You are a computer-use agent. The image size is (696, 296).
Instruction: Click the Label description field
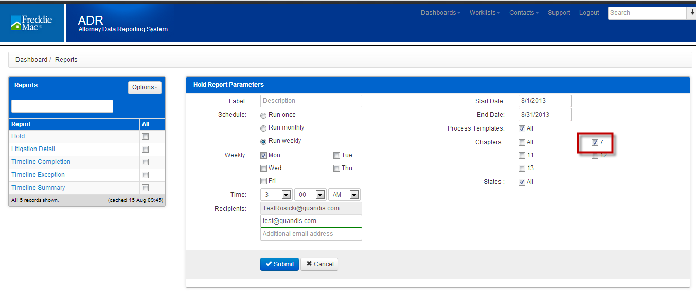click(x=311, y=101)
